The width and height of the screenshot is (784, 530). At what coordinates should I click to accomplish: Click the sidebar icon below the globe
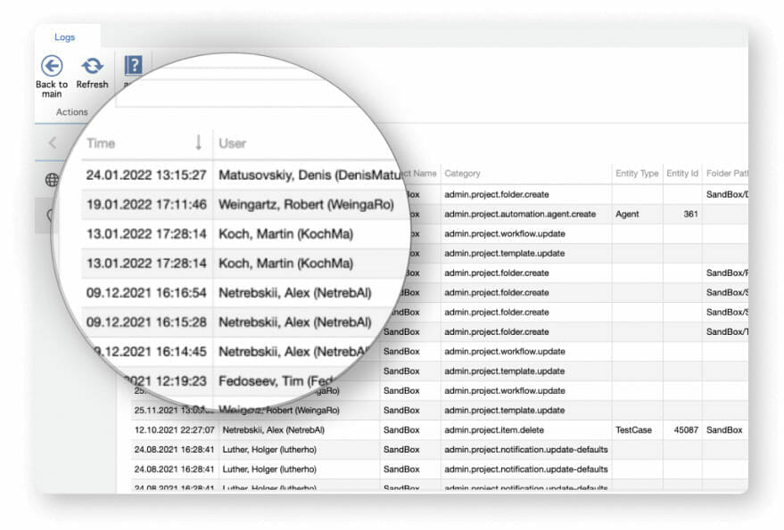click(x=51, y=214)
